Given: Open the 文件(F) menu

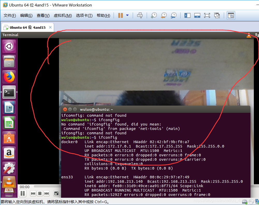Looking at the screenshot, I should (x=10, y=16).
